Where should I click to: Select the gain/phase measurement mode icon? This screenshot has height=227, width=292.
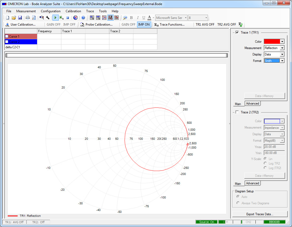pyautogui.click(x=92, y=18)
